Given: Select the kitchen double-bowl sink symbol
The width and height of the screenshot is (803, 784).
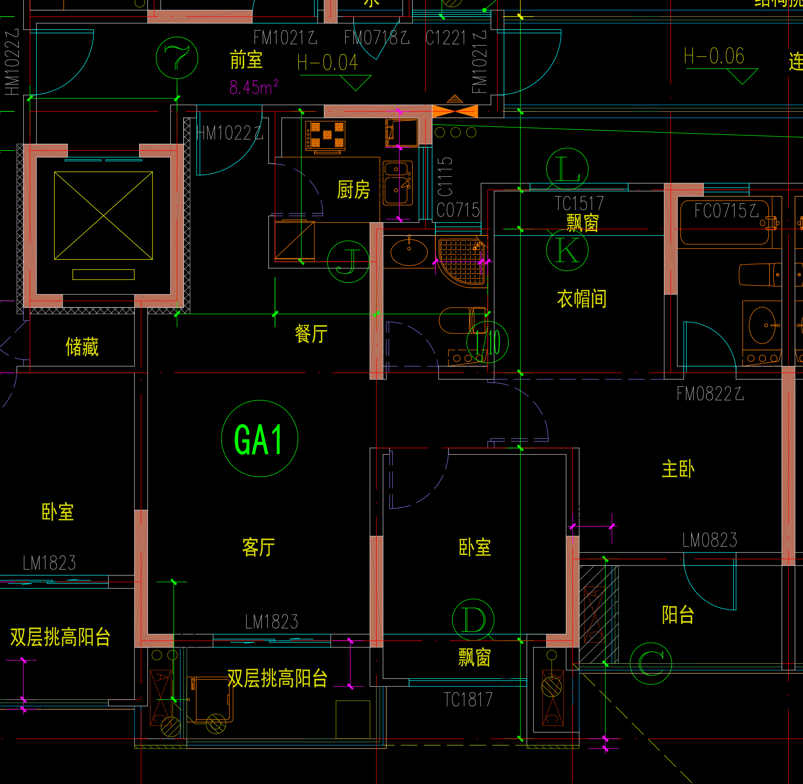Looking at the screenshot, I should pos(398,183).
